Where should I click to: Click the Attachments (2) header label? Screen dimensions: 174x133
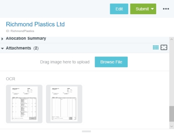(x=22, y=48)
